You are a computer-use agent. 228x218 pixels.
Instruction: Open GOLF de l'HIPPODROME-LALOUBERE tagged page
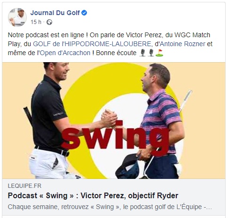(92, 44)
